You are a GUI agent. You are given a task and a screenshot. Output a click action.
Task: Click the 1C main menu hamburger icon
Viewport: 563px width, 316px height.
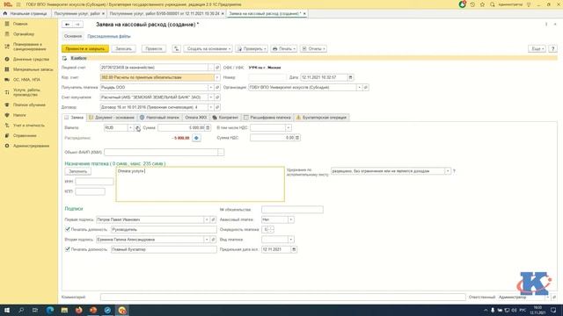pyautogui.click(x=18, y=4)
